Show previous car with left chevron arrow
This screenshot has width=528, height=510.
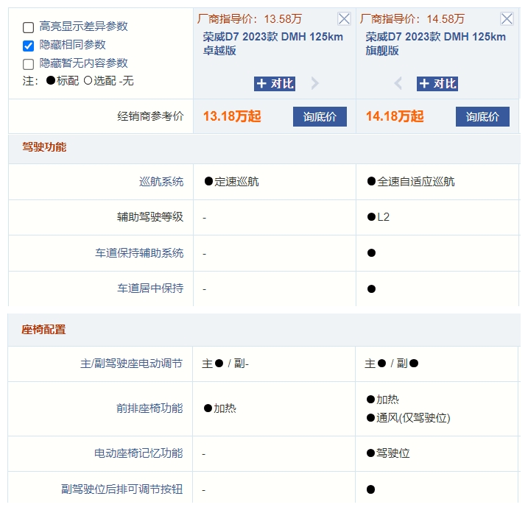point(398,83)
